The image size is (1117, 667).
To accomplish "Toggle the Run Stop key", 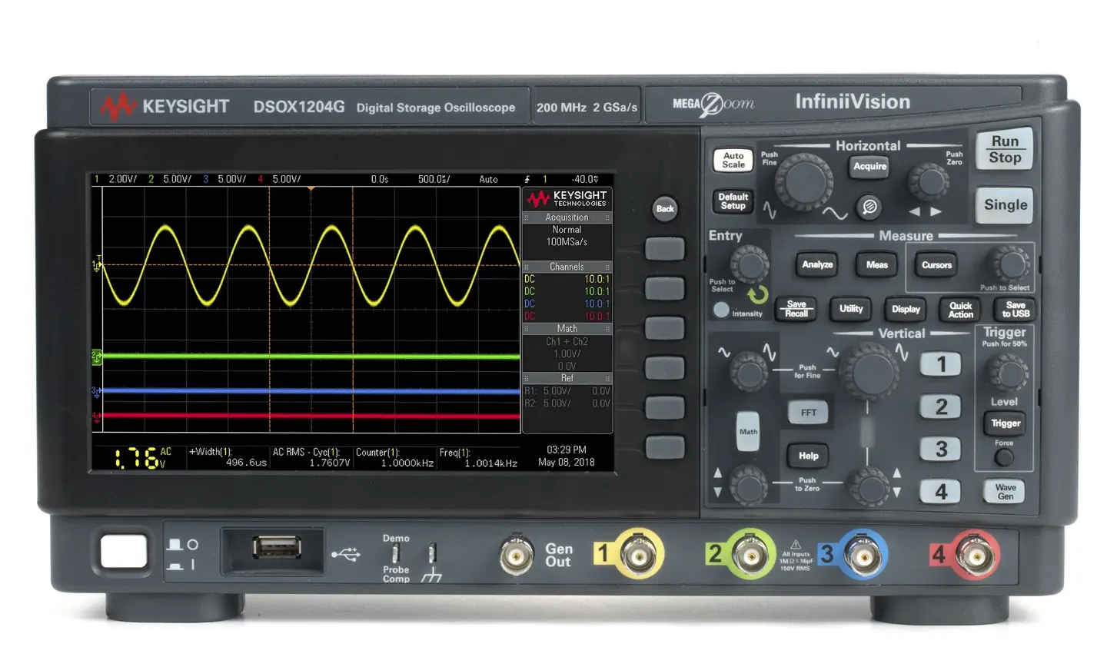I will pyautogui.click(x=1004, y=149).
